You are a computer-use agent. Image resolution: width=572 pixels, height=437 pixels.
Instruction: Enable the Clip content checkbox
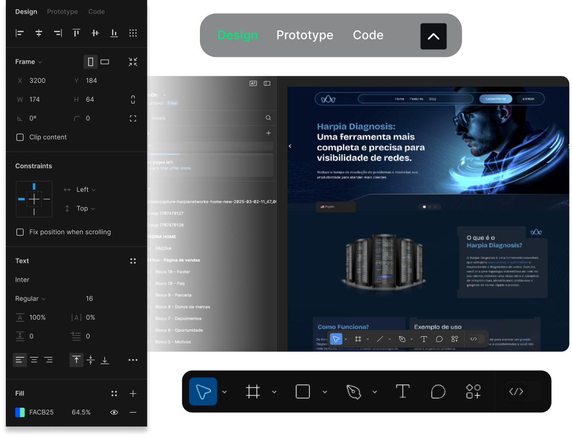click(20, 137)
